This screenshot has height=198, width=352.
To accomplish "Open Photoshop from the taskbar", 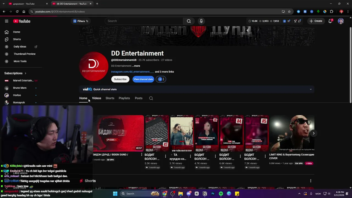I will (x=213, y=194).
